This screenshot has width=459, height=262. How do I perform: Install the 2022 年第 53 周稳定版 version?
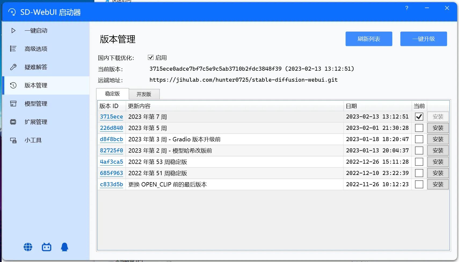[x=438, y=162]
